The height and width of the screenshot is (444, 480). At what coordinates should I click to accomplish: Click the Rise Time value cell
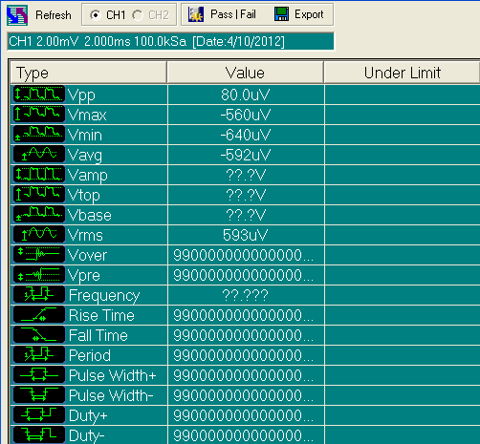point(246,315)
